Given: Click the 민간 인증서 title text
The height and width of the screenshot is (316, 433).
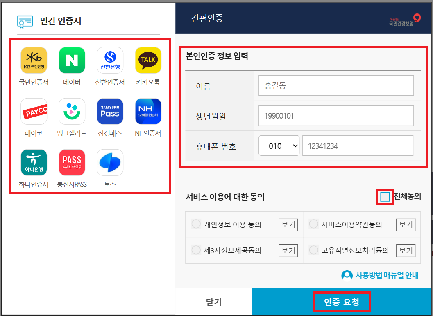Looking at the screenshot, I should point(61,21).
